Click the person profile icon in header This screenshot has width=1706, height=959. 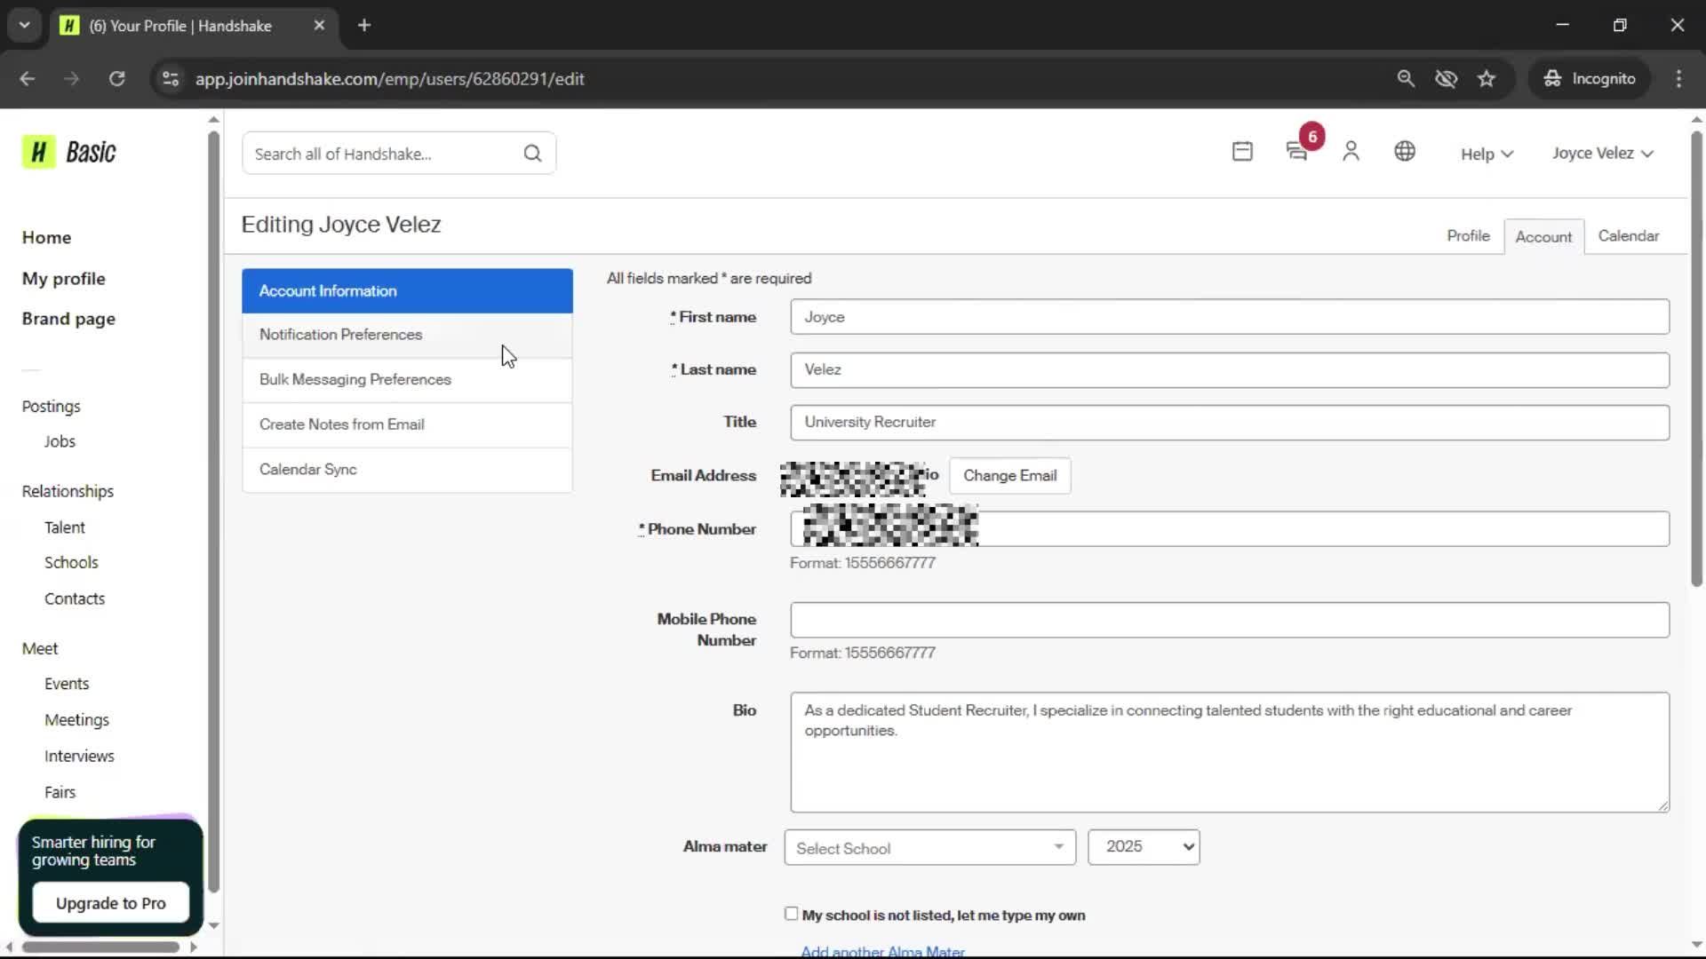[x=1351, y=152]
